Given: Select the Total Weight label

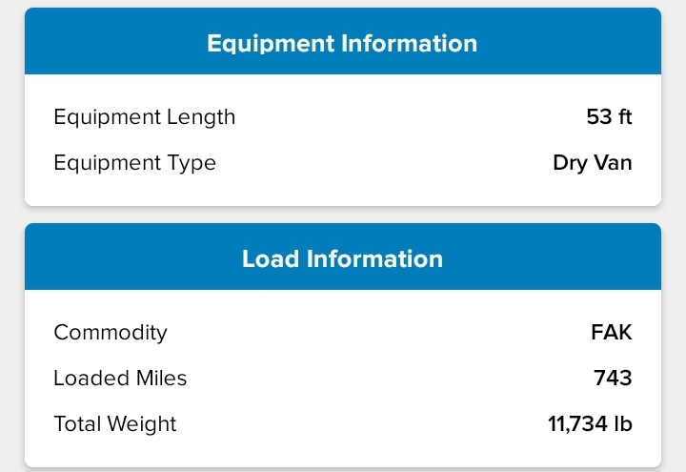Looking at the screenshot, I should 115,424.
